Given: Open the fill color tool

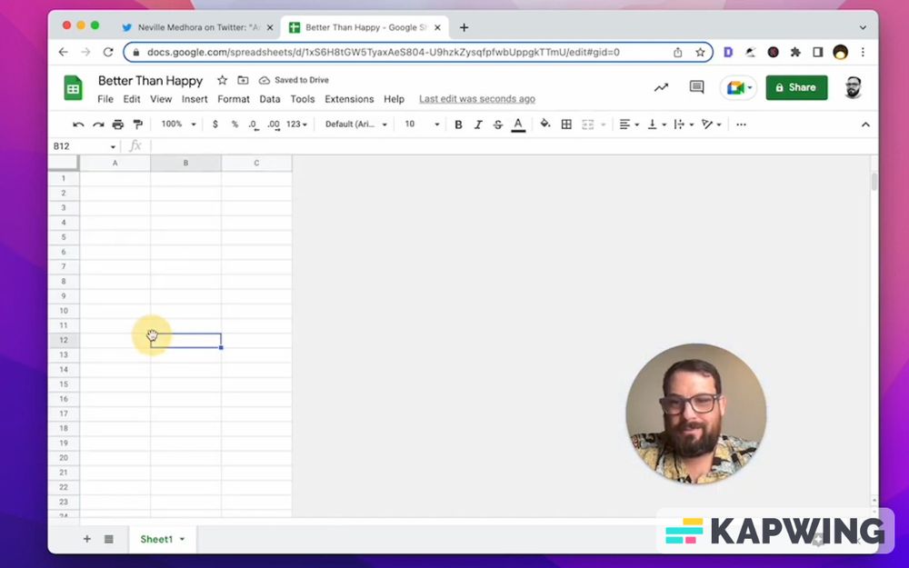Looking at the screenshot, I should pyautogui.click(x=544, y=125).
